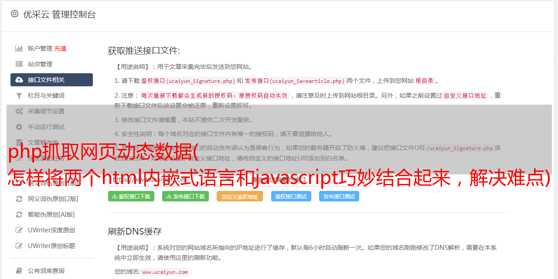
Task: Open 栏目与关键词 via its filter icon
Action: (x=19, y=95)
